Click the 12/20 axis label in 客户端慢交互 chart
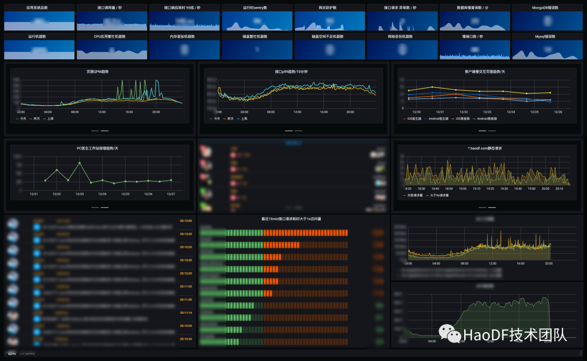 pos(416,112)
